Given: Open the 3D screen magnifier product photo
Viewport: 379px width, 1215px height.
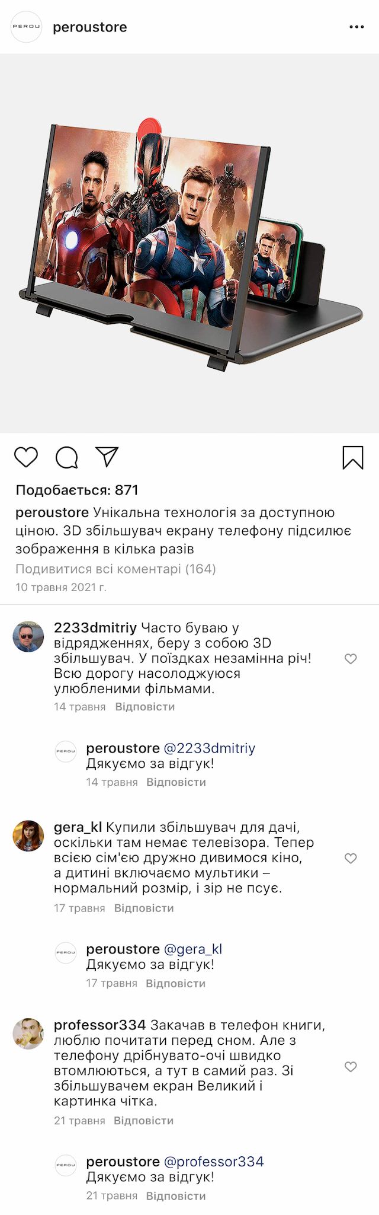Looking at the screenshot, I should (189, 243).
